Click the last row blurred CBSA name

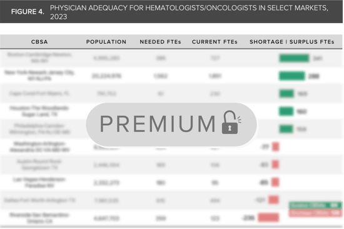tap(39, 218)
